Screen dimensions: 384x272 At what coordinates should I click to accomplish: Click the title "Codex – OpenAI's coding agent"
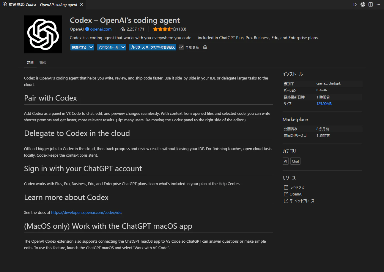pyautogui.click(x=125, y=20)
